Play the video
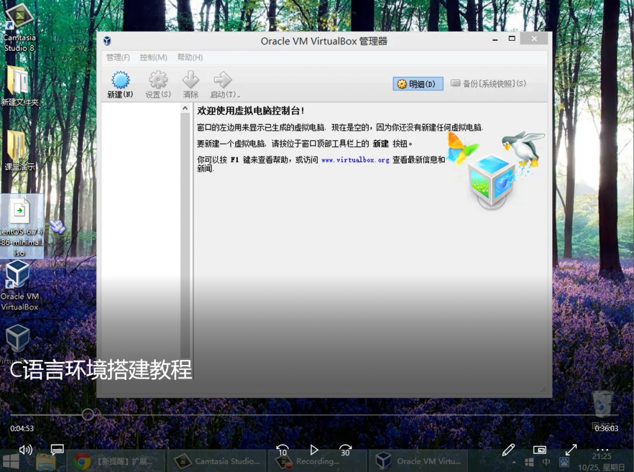Viewport: 634px width, 472px height. click(314, 450)
